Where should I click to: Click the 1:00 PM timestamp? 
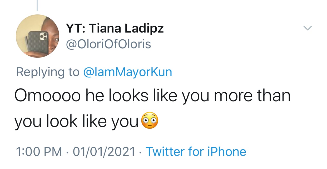pos(38,151)
